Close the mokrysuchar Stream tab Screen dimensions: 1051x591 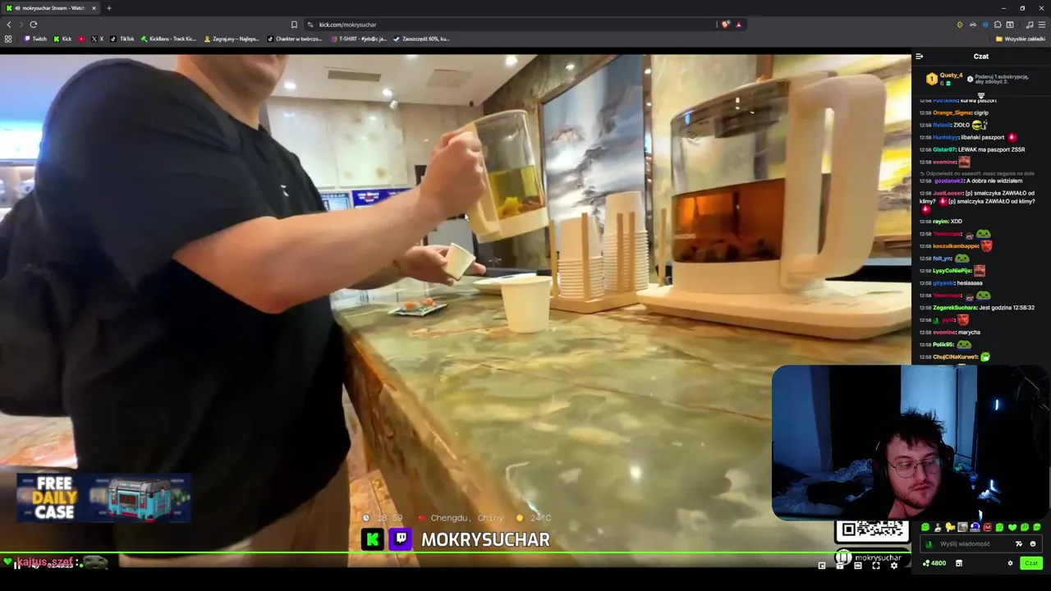click(x=94, y=8)
